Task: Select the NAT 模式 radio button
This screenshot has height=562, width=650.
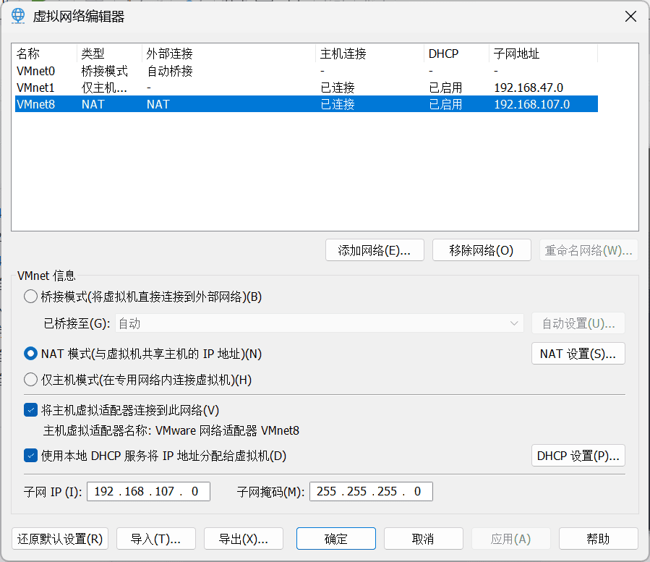Action: [30, 354]
